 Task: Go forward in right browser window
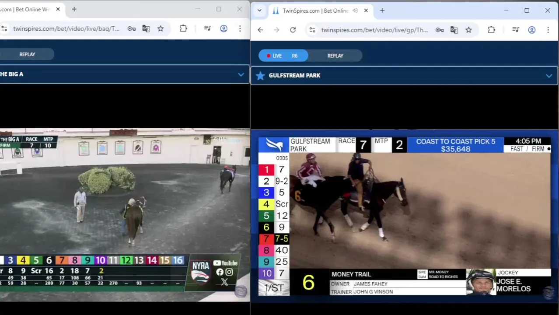click(x=276, y=30)
